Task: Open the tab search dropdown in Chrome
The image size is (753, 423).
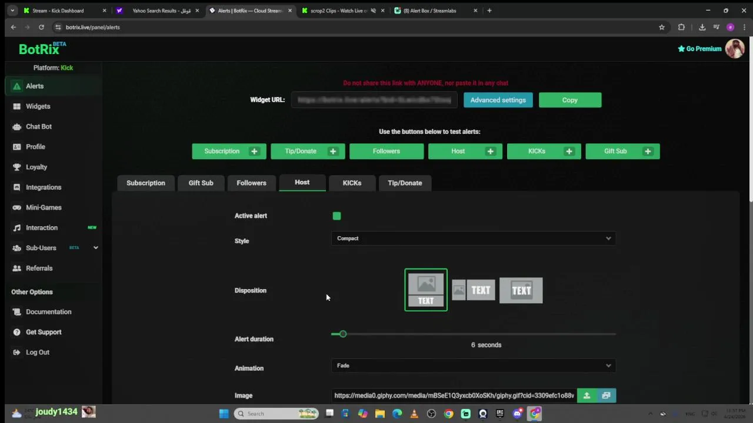Action: (x=12, y=11)
